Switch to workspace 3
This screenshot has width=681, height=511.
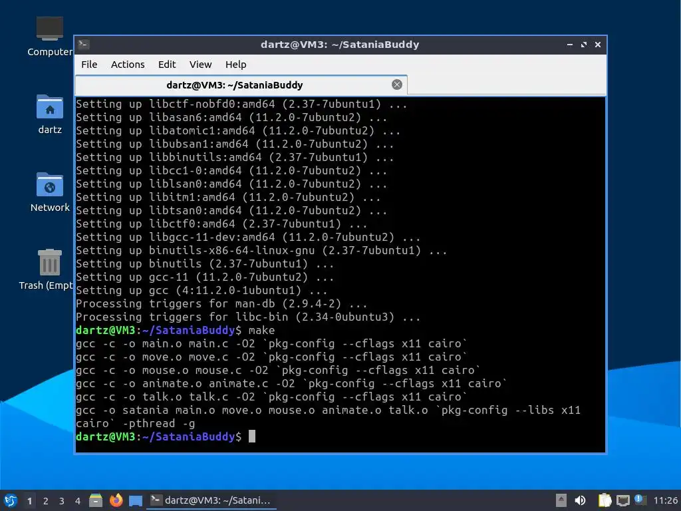point(62,501)
